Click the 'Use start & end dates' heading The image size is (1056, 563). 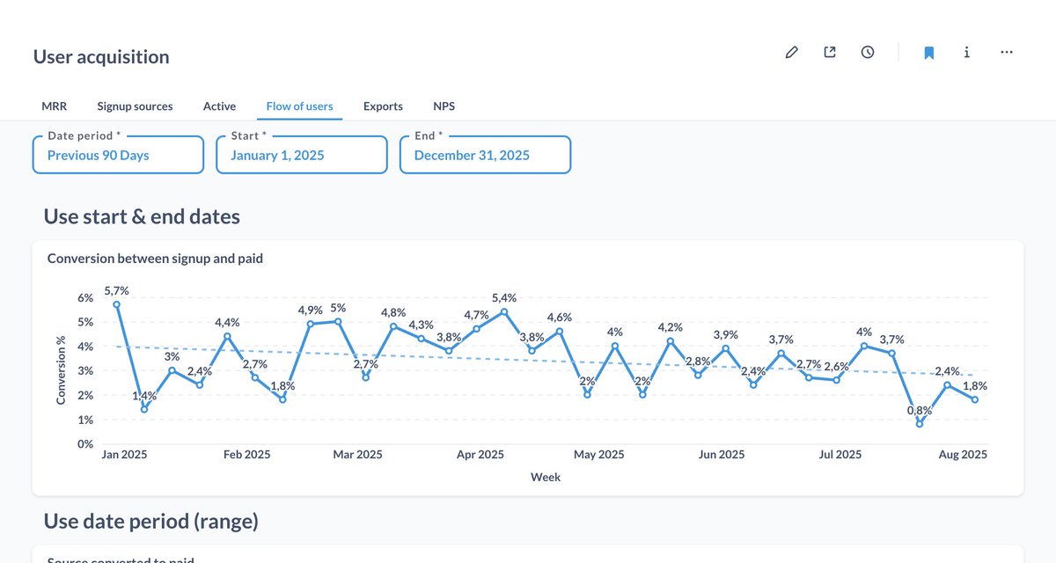coord(142,216)
